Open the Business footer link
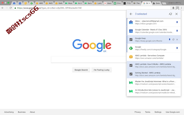This screenshot has width=184, height=115. 22,112
